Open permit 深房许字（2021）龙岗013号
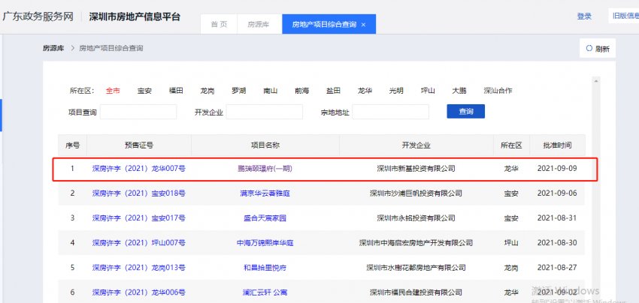This screenshot has height=303, width=639. point(139,268)
